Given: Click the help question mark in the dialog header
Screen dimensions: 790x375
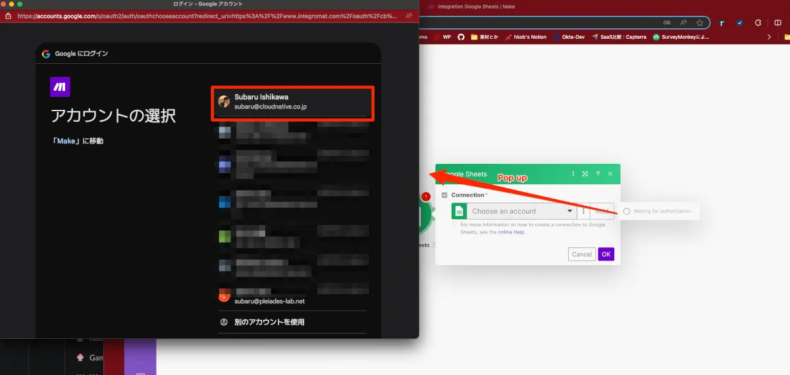Looking at the screenshot, I should click(598, 174).
